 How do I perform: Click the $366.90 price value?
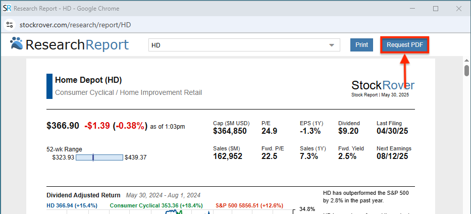63,126
